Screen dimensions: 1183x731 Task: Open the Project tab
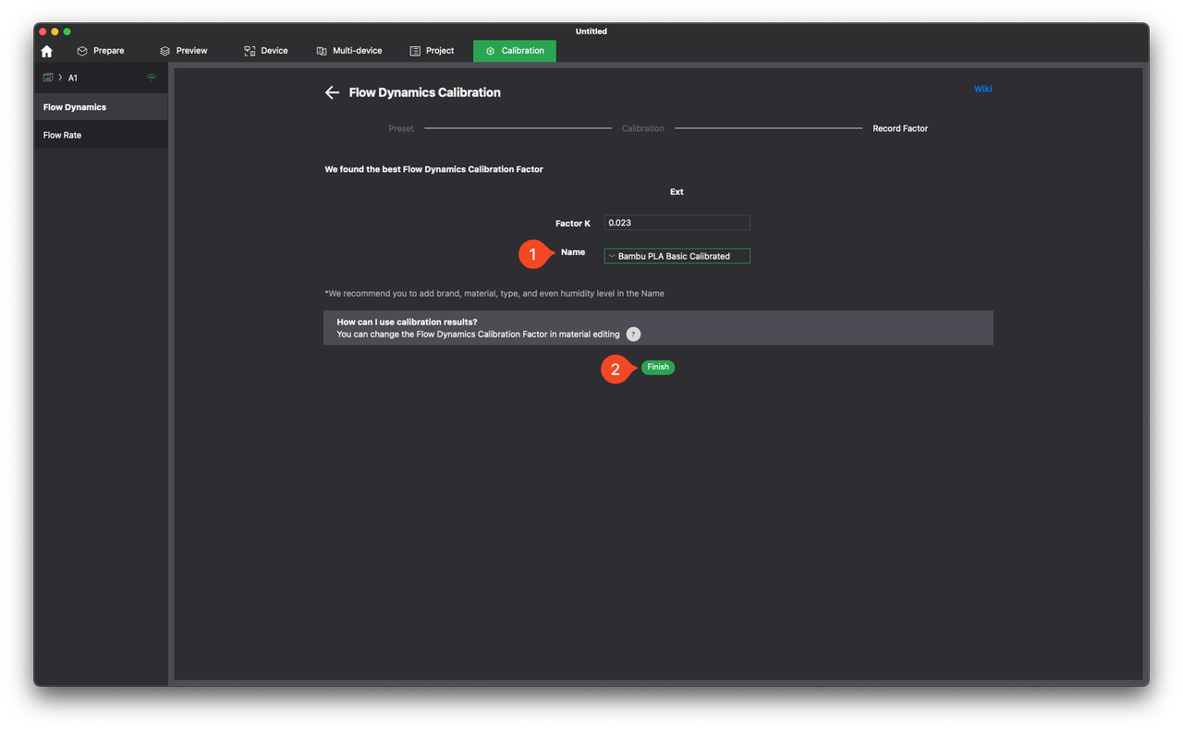coord(432,51)
